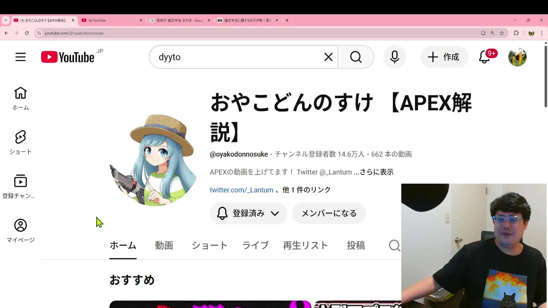Image resolution: width=548 pixels, height=308 pixels.
Task: Open the zoom indicator in address bar
Action: 492,33
